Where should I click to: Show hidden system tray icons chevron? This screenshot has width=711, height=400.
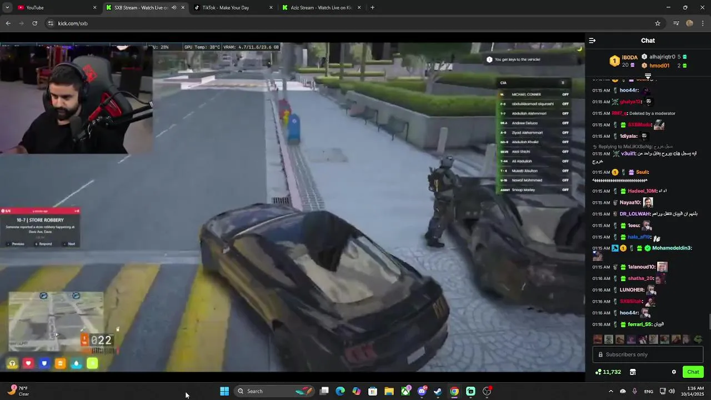[x=610, y=391]
